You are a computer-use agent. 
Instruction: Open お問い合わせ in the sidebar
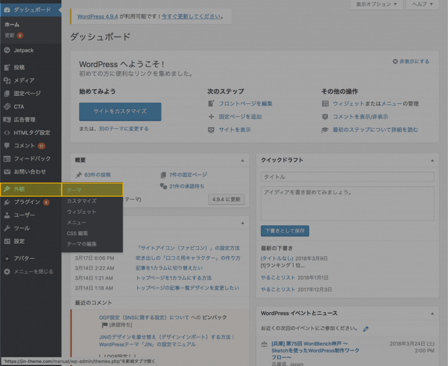[30, 172]
